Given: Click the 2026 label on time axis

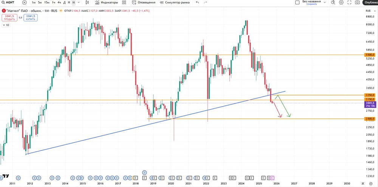Looking at the screenshot, I should click(277, 184).
